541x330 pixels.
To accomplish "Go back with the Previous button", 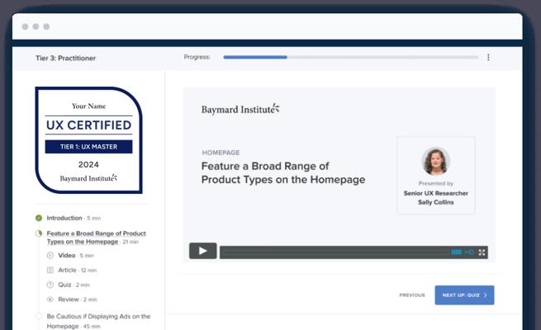I will pyautogui.click(x=412, y=295).
